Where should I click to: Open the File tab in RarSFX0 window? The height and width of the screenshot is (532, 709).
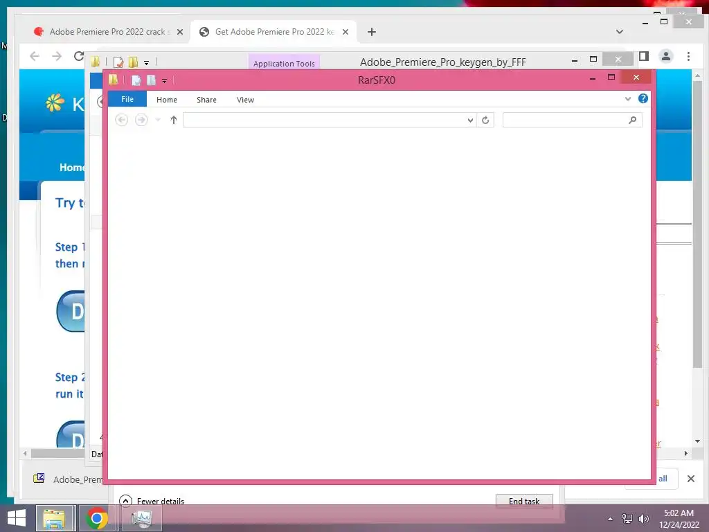[x=127, y=99]
